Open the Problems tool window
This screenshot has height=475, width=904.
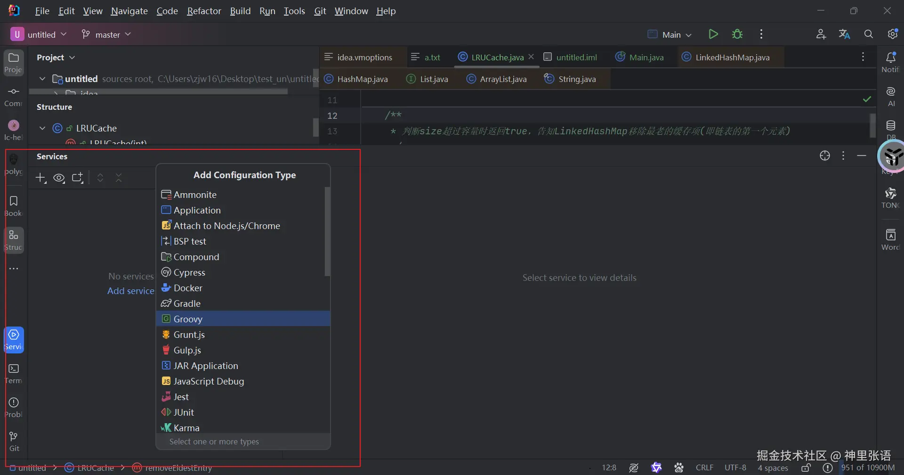14,408
